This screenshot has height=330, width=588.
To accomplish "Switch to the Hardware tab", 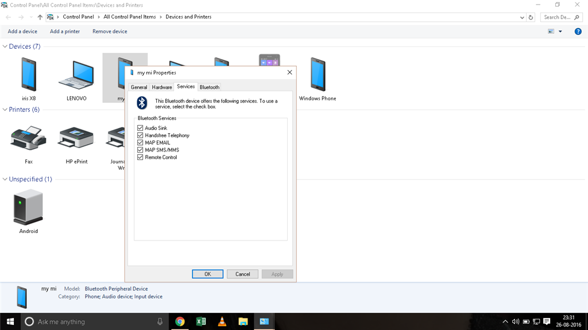I will 162,87.
